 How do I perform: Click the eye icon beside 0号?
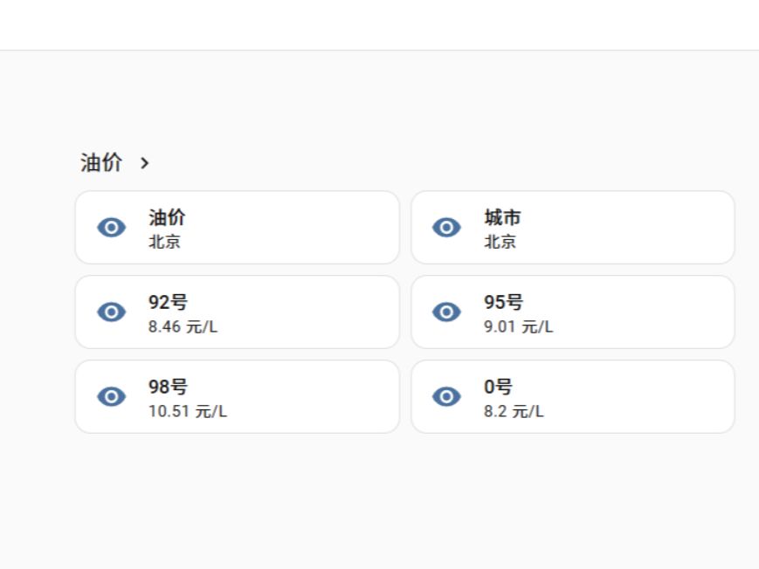[447, 397]
